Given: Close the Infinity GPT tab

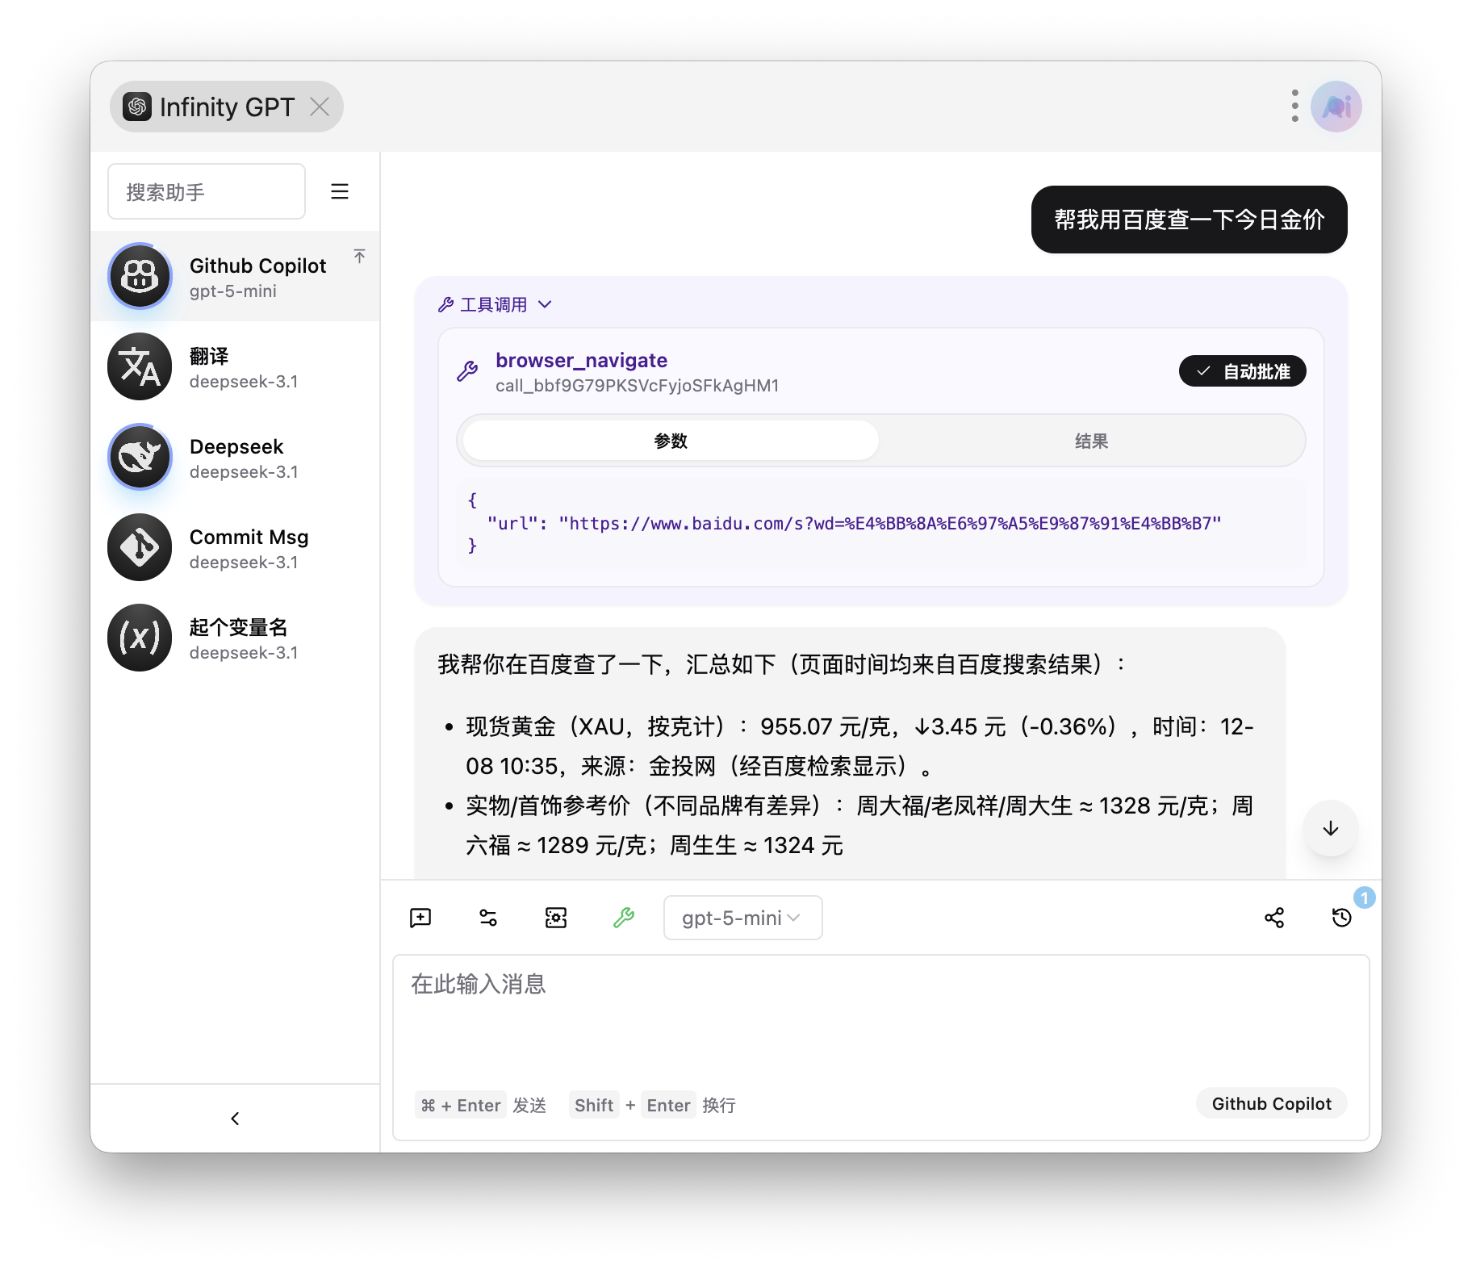Looking at the screenshot, I should (320, 107).
